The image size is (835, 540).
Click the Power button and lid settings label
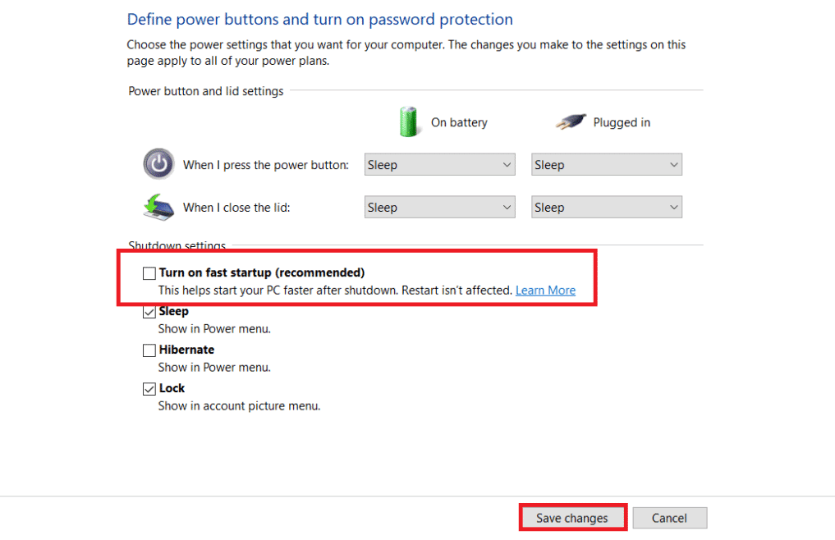[x=205, y=91]
